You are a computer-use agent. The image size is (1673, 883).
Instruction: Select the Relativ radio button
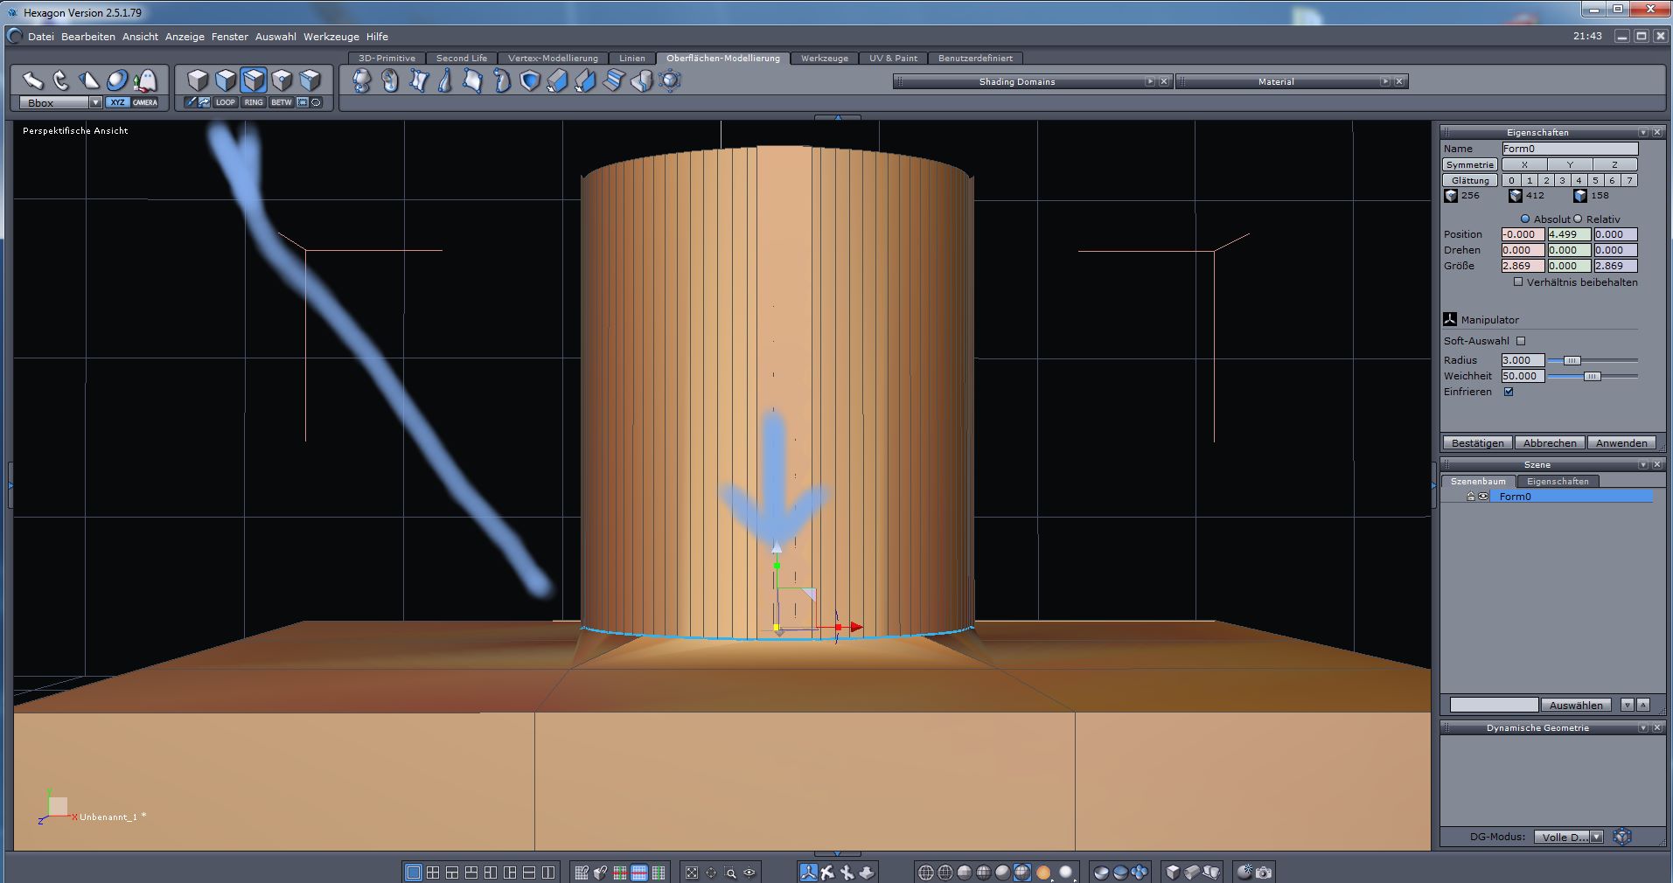1579,219
